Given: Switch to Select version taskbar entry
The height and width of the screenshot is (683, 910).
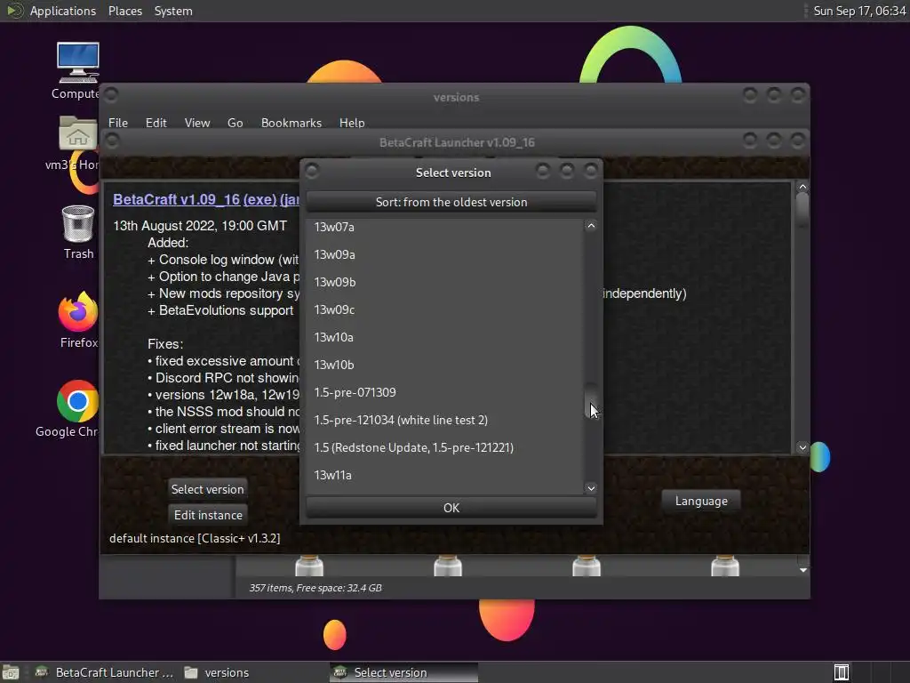Looking at the screenshot, I should 403,672.
